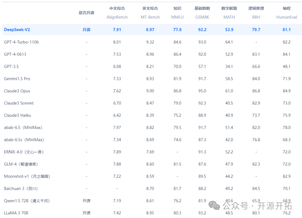
Task: Select the MT-Bench header label
Action: tap(150, 17)
